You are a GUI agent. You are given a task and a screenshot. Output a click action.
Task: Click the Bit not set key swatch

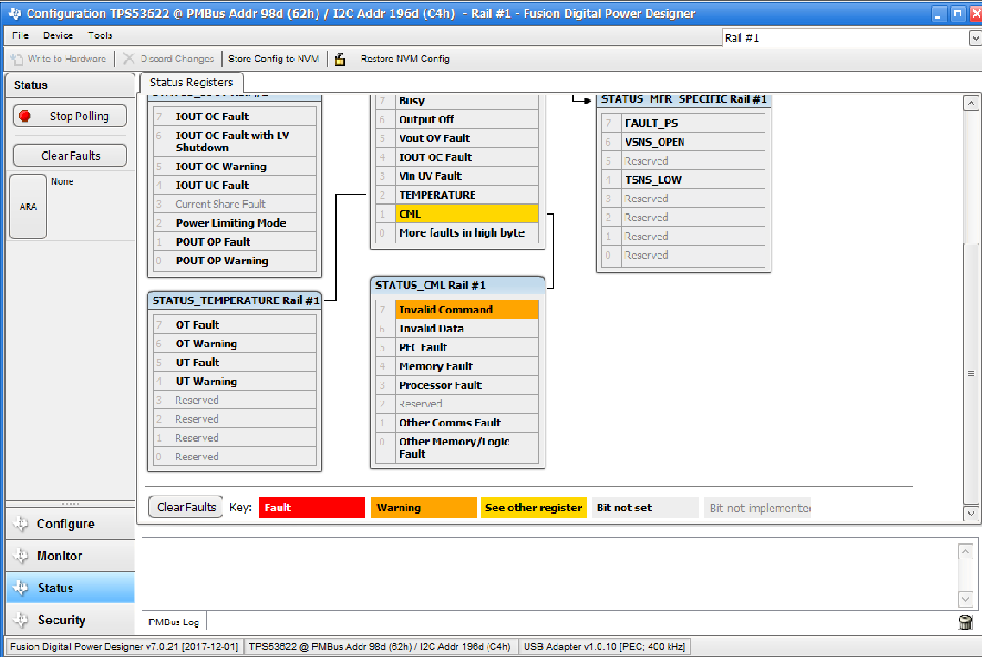pyautogui.click(x=645, y=508)
